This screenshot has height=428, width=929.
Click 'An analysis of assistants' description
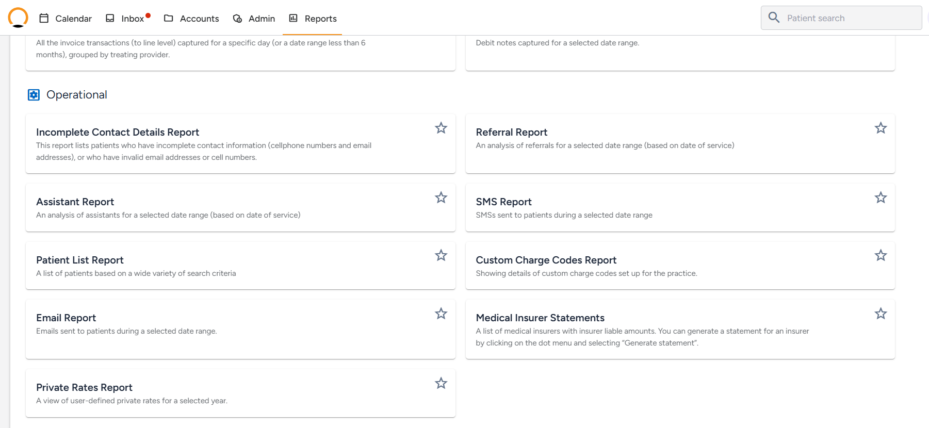click(x=168, y=215)
